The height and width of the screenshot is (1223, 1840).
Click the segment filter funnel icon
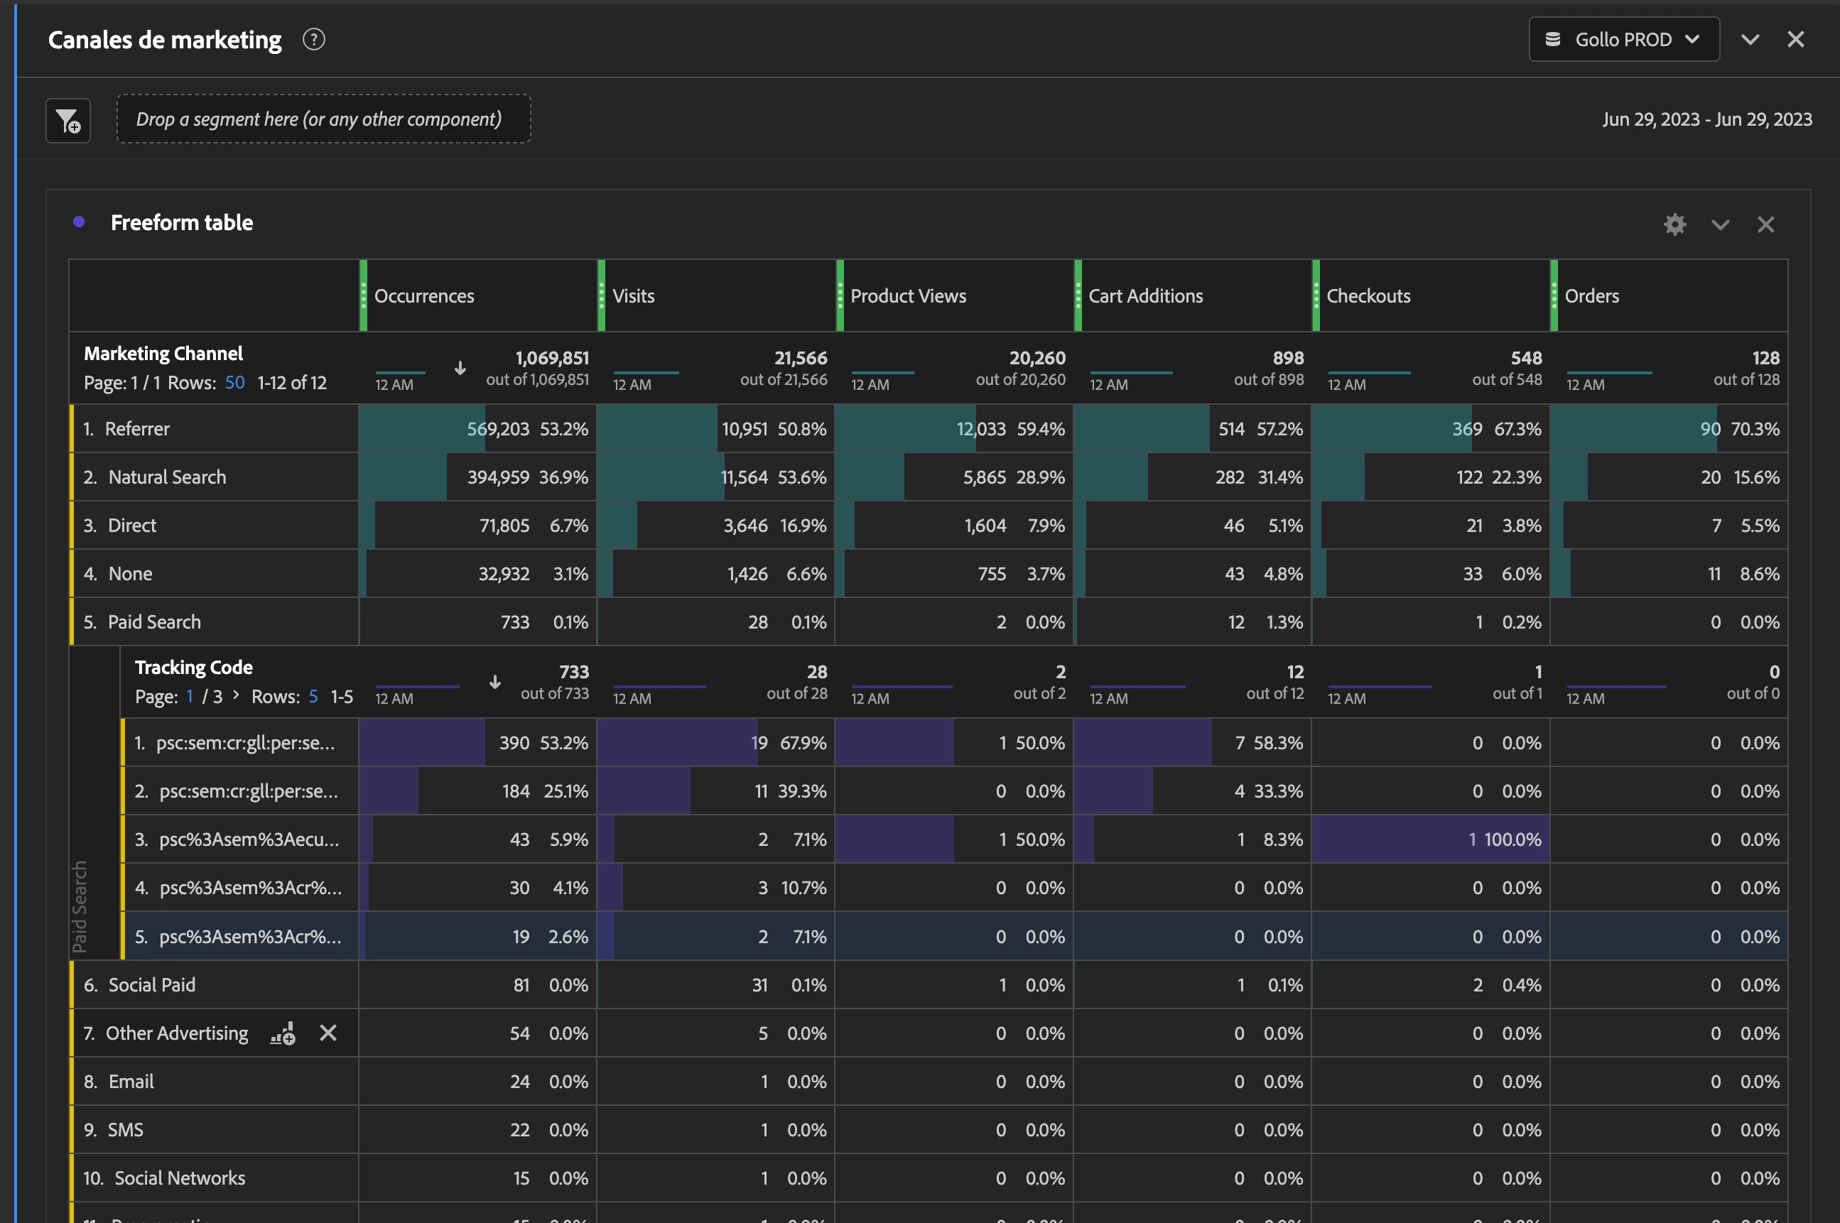click(69, 121)
